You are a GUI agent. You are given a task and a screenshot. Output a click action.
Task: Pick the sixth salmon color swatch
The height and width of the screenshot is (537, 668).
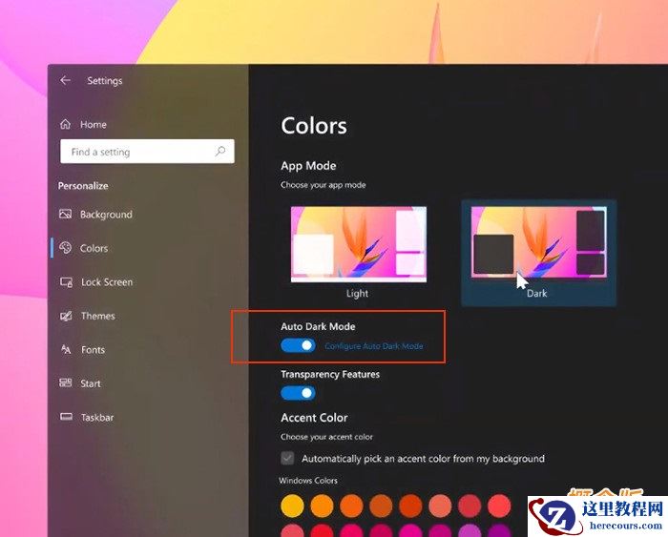(440, 506)
